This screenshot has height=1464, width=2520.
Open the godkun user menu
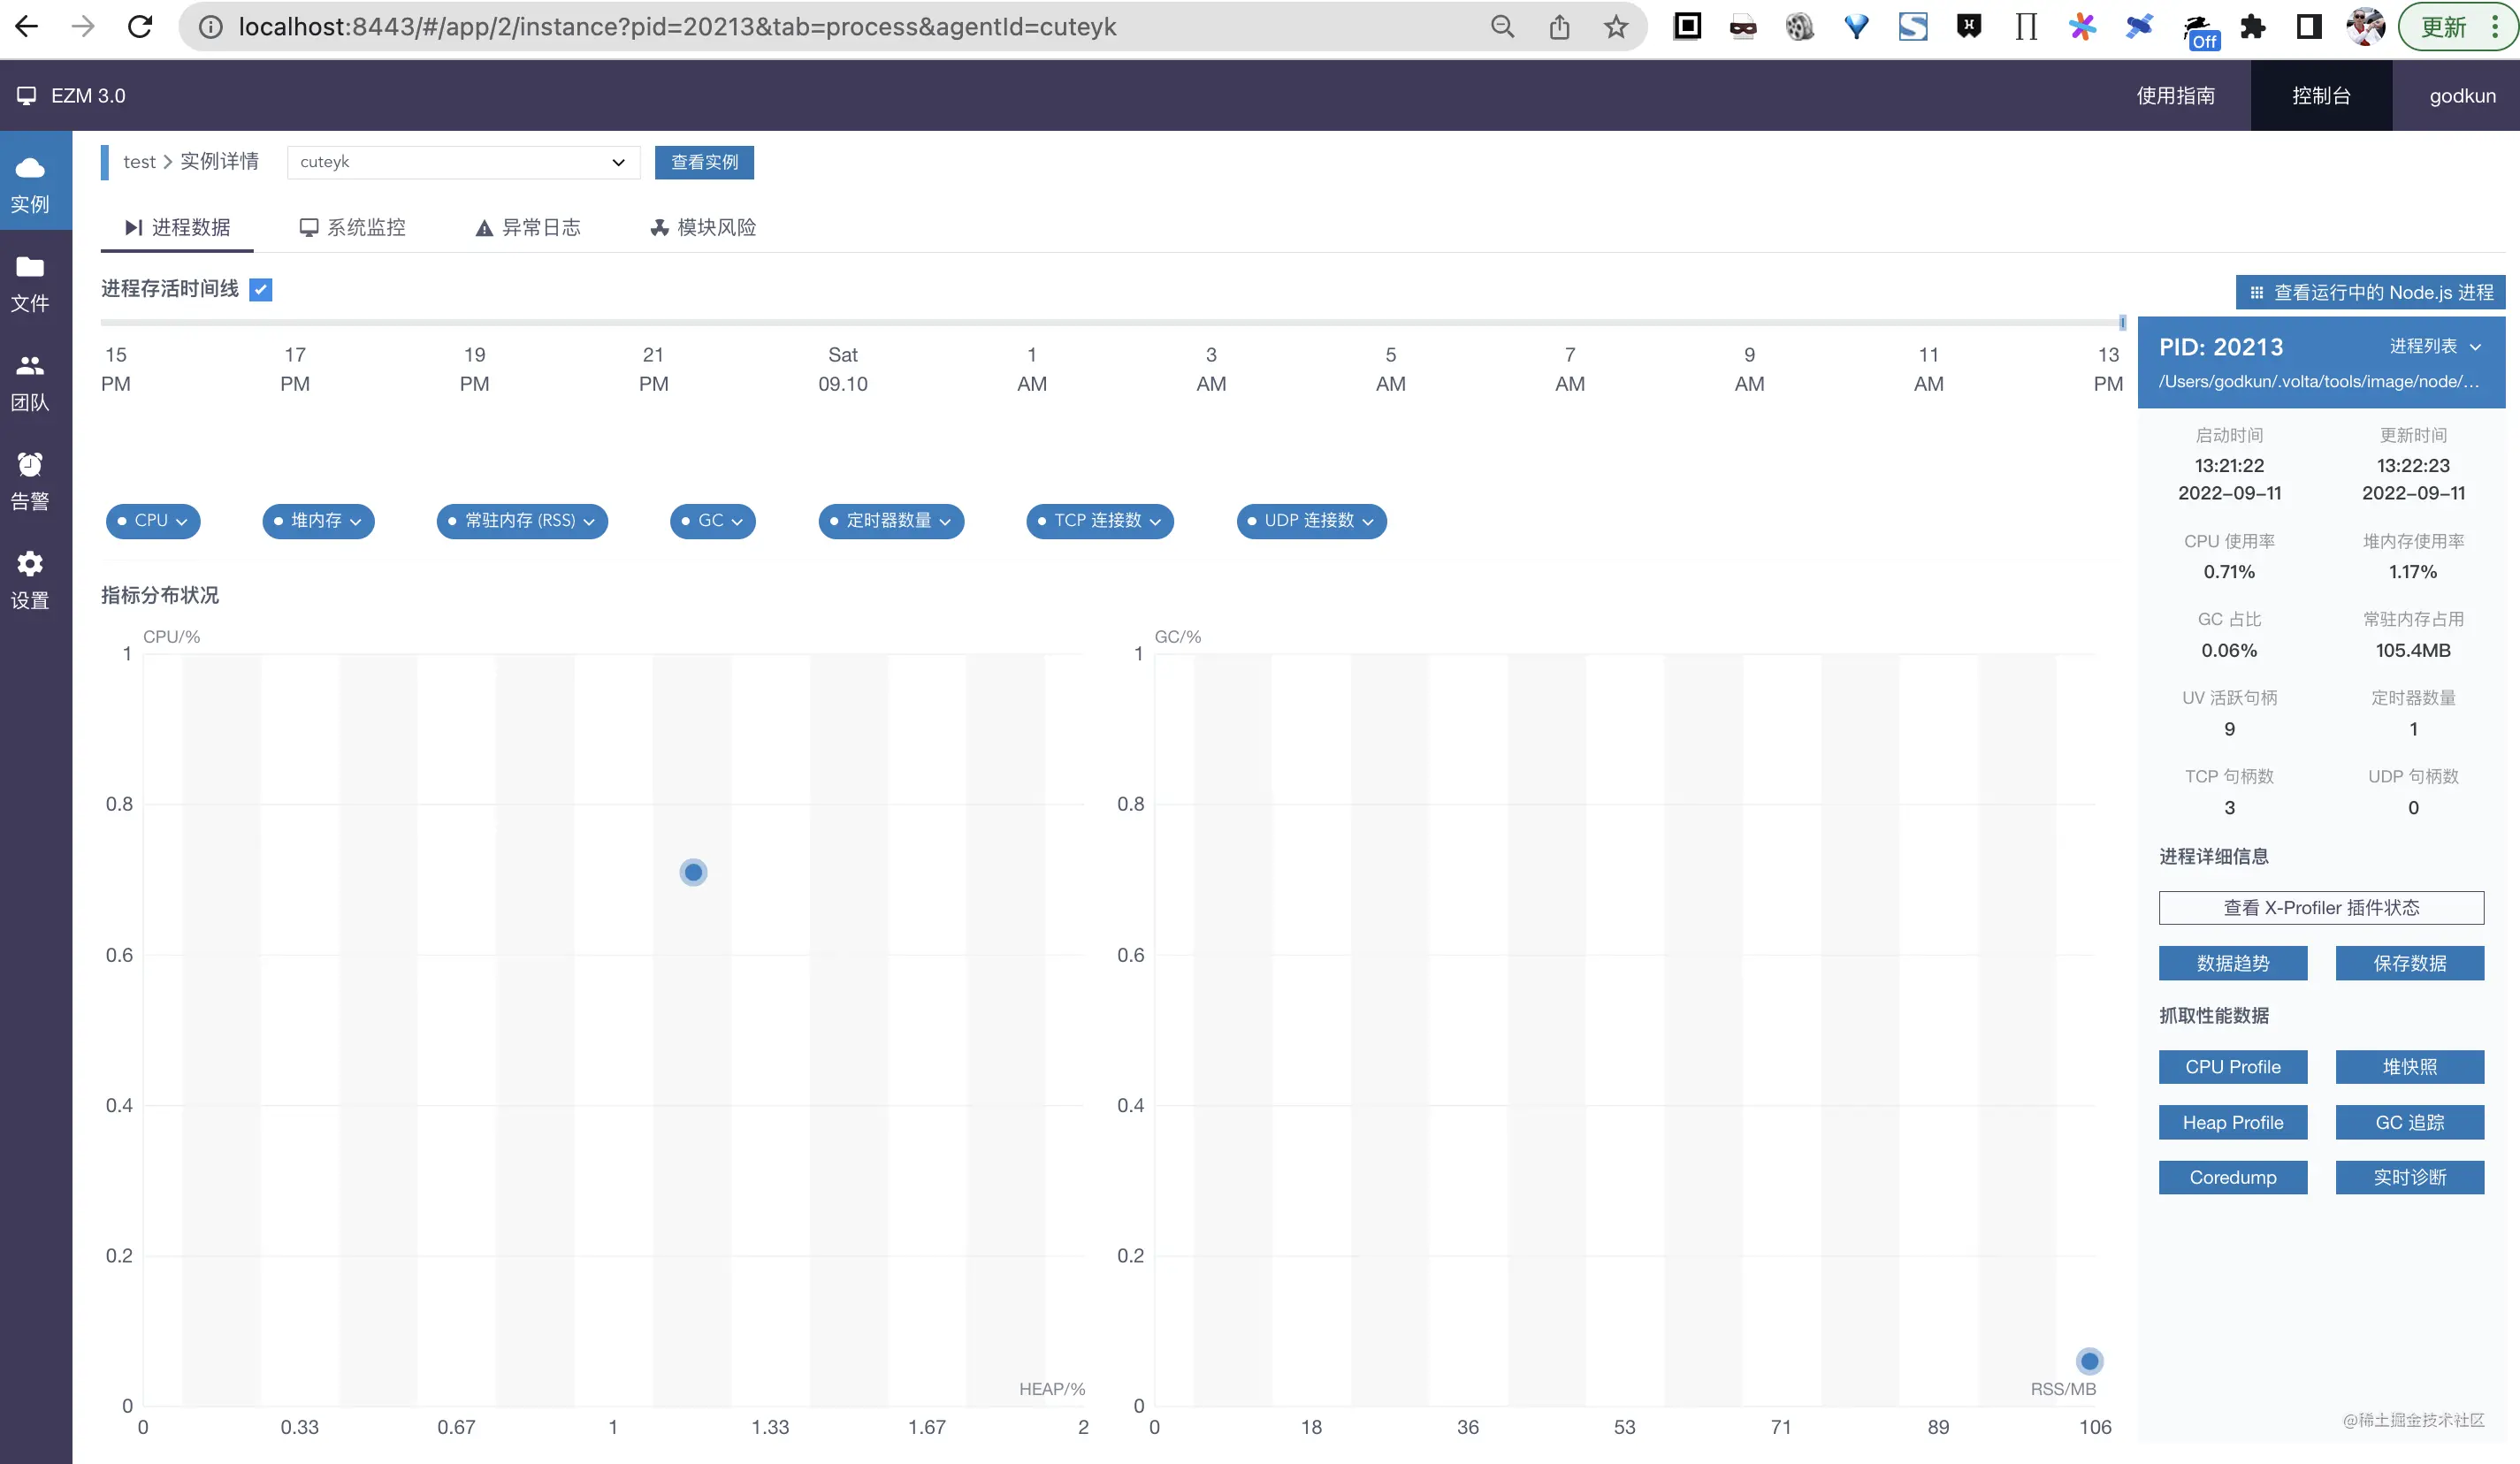2462,96
